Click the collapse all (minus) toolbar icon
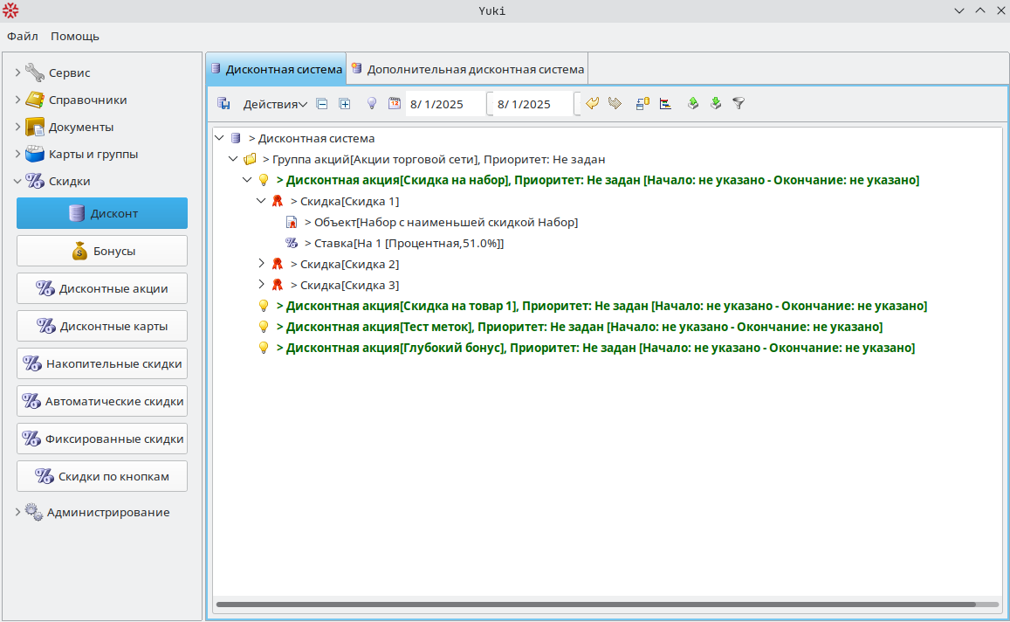Viewport: 1010px width, 622px height. [x=321, y=104]
